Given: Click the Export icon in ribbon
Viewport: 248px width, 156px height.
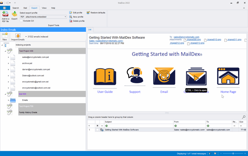Looking at the screenshot, I should (14, 14).
